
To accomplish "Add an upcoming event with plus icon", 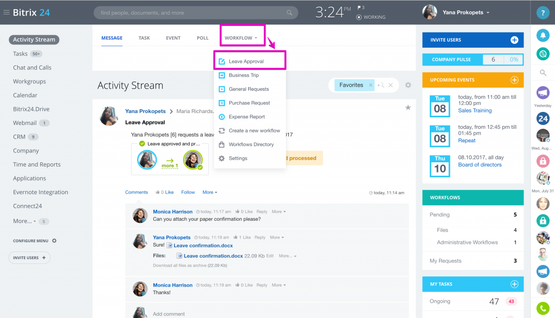I will click(x=514, y=80).
